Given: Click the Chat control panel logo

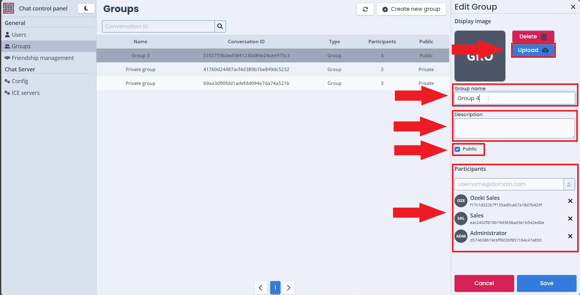Looking at the screenshot, I should [x=8, y=8].
